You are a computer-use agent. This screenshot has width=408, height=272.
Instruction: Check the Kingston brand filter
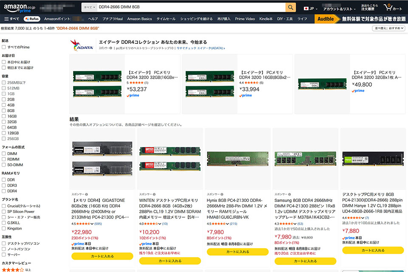(x=4, y=229)
